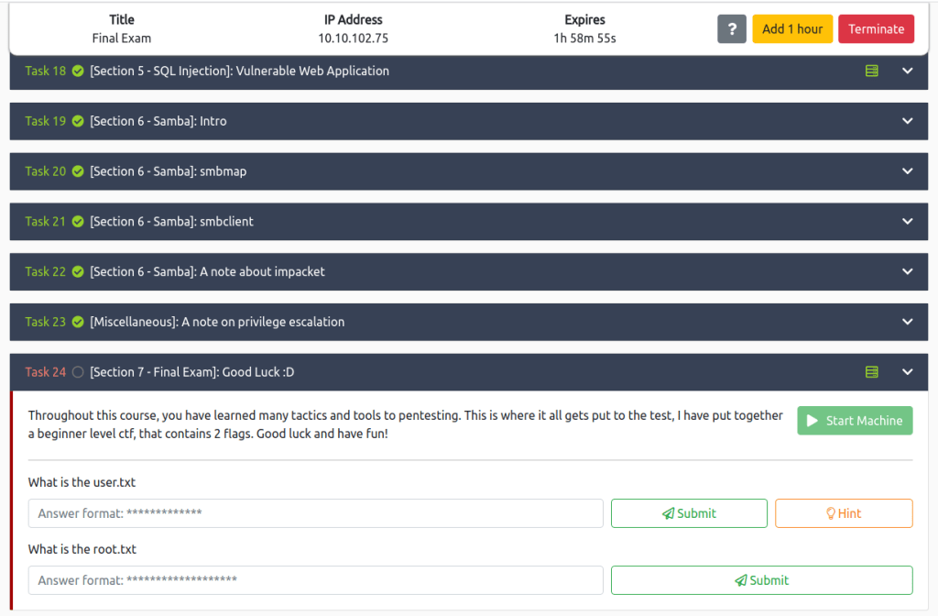
Task: Click the Task 24 incomplete circle icon
Action: (x=78, y=372)
